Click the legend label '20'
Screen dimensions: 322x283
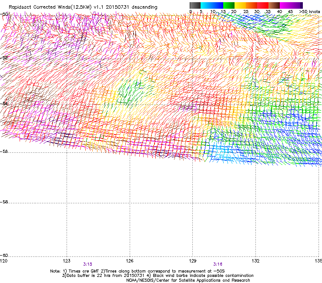tap(234, 12)
